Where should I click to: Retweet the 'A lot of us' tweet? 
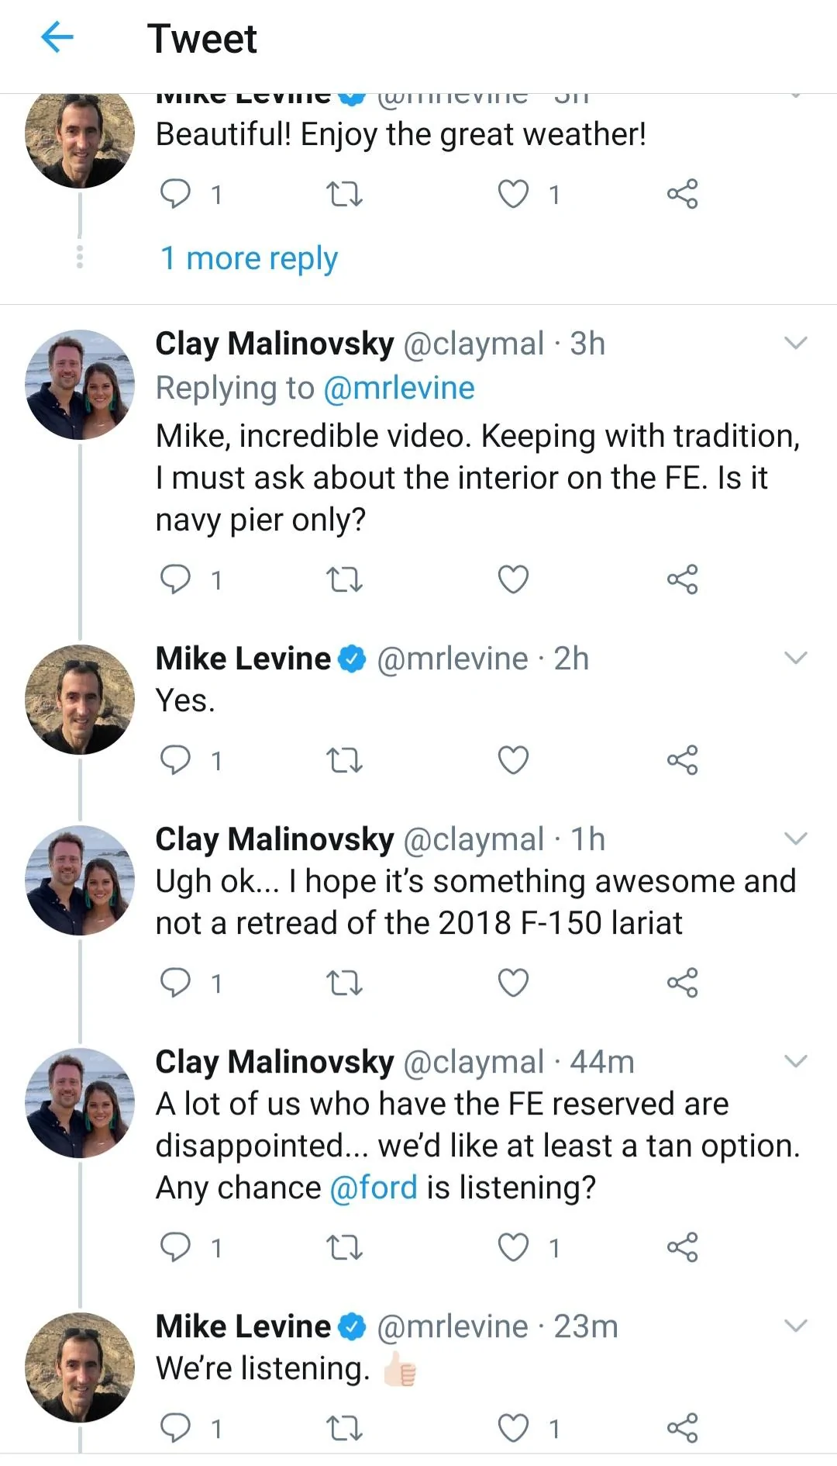coord(344,1247)
